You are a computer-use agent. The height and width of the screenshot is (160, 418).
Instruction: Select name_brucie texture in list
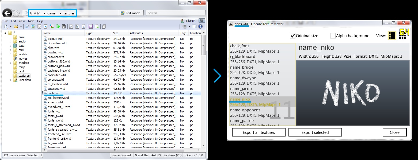click(263, 70)
